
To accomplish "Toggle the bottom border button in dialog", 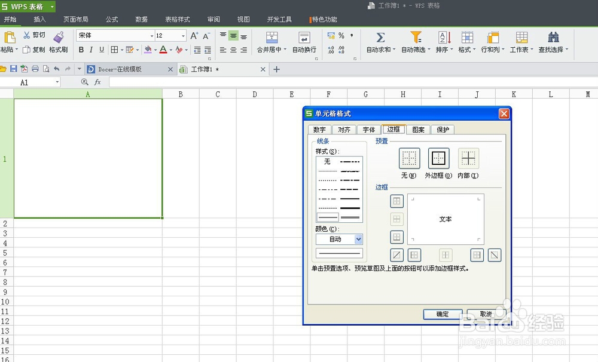I will 396,237.
